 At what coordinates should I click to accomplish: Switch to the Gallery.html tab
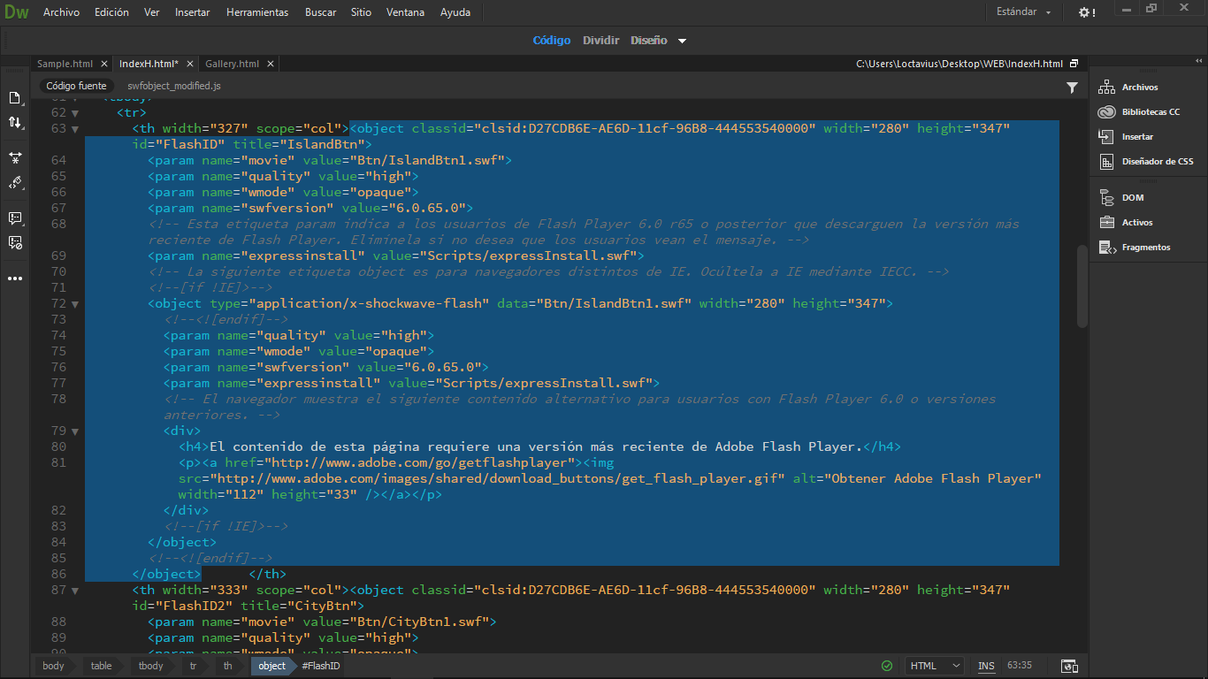pyautogui.click(x=232, y=64)
